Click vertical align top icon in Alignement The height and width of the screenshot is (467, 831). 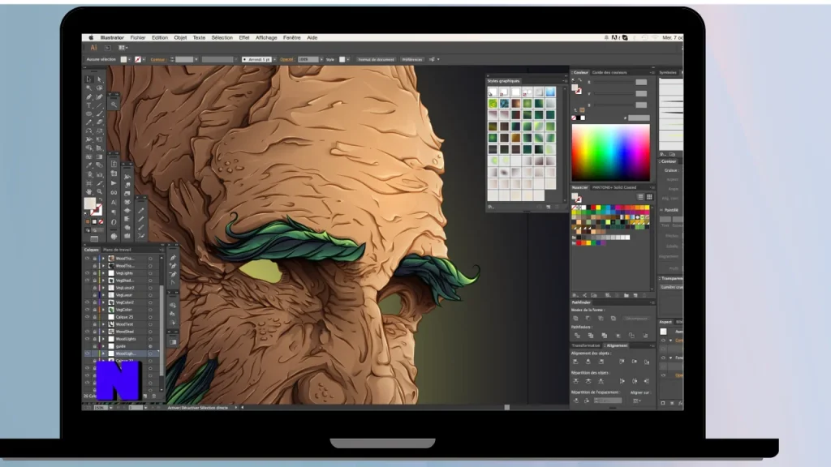click(x=622, y=362)
